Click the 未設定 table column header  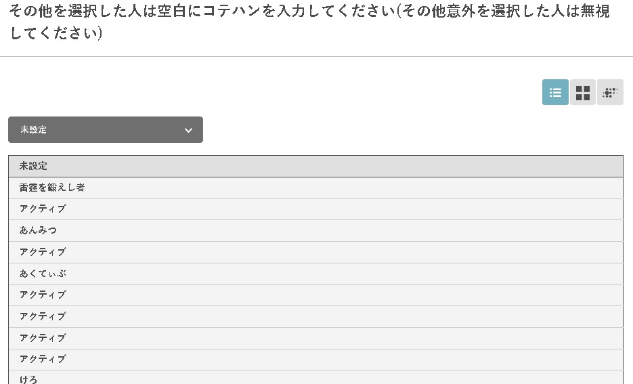[315, 166]
